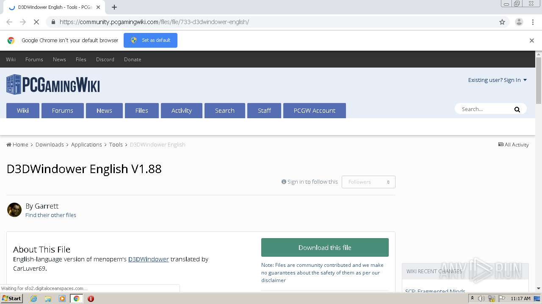Open the file explorer taskbar icon
Screen dimensions: 542x304
click(48, 299)
